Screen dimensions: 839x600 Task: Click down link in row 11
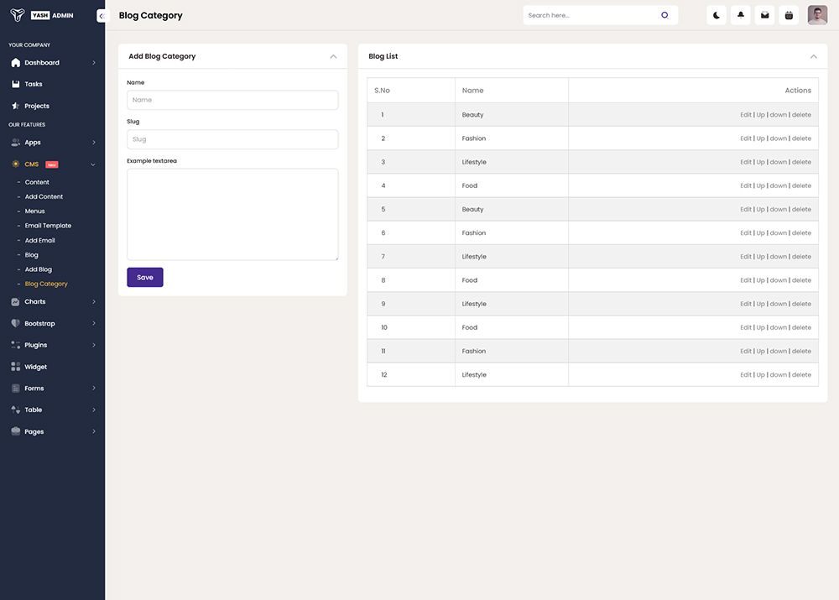[779, 351]
